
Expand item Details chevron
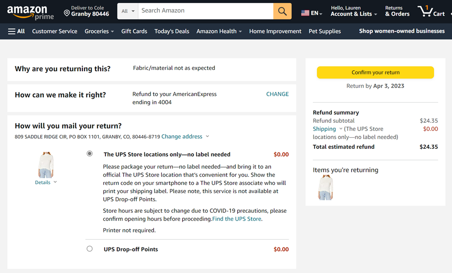tap(55, 182)
